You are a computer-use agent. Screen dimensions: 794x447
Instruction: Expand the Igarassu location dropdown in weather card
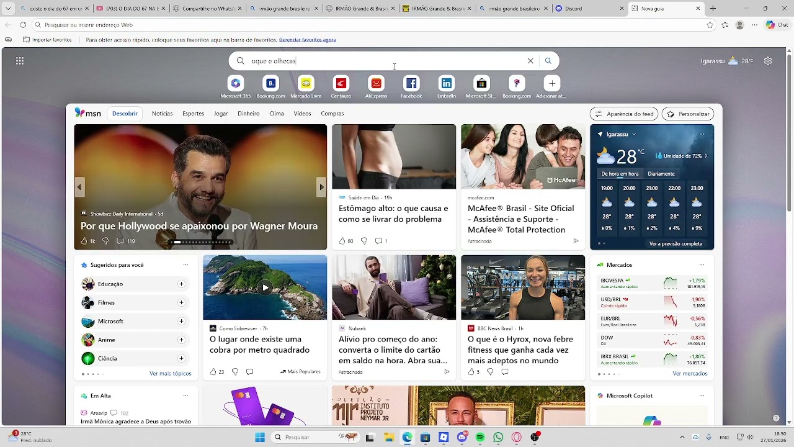pyautogui.click(x=633, y=134)
